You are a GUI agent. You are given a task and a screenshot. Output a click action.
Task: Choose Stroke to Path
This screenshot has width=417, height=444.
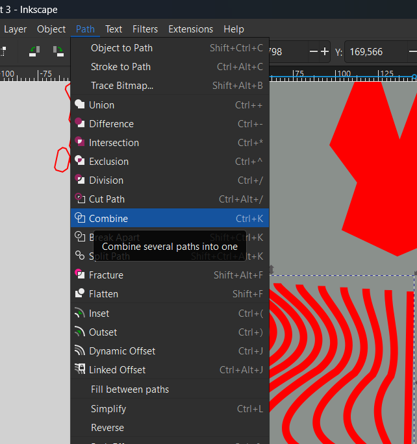tap(170, 67)
